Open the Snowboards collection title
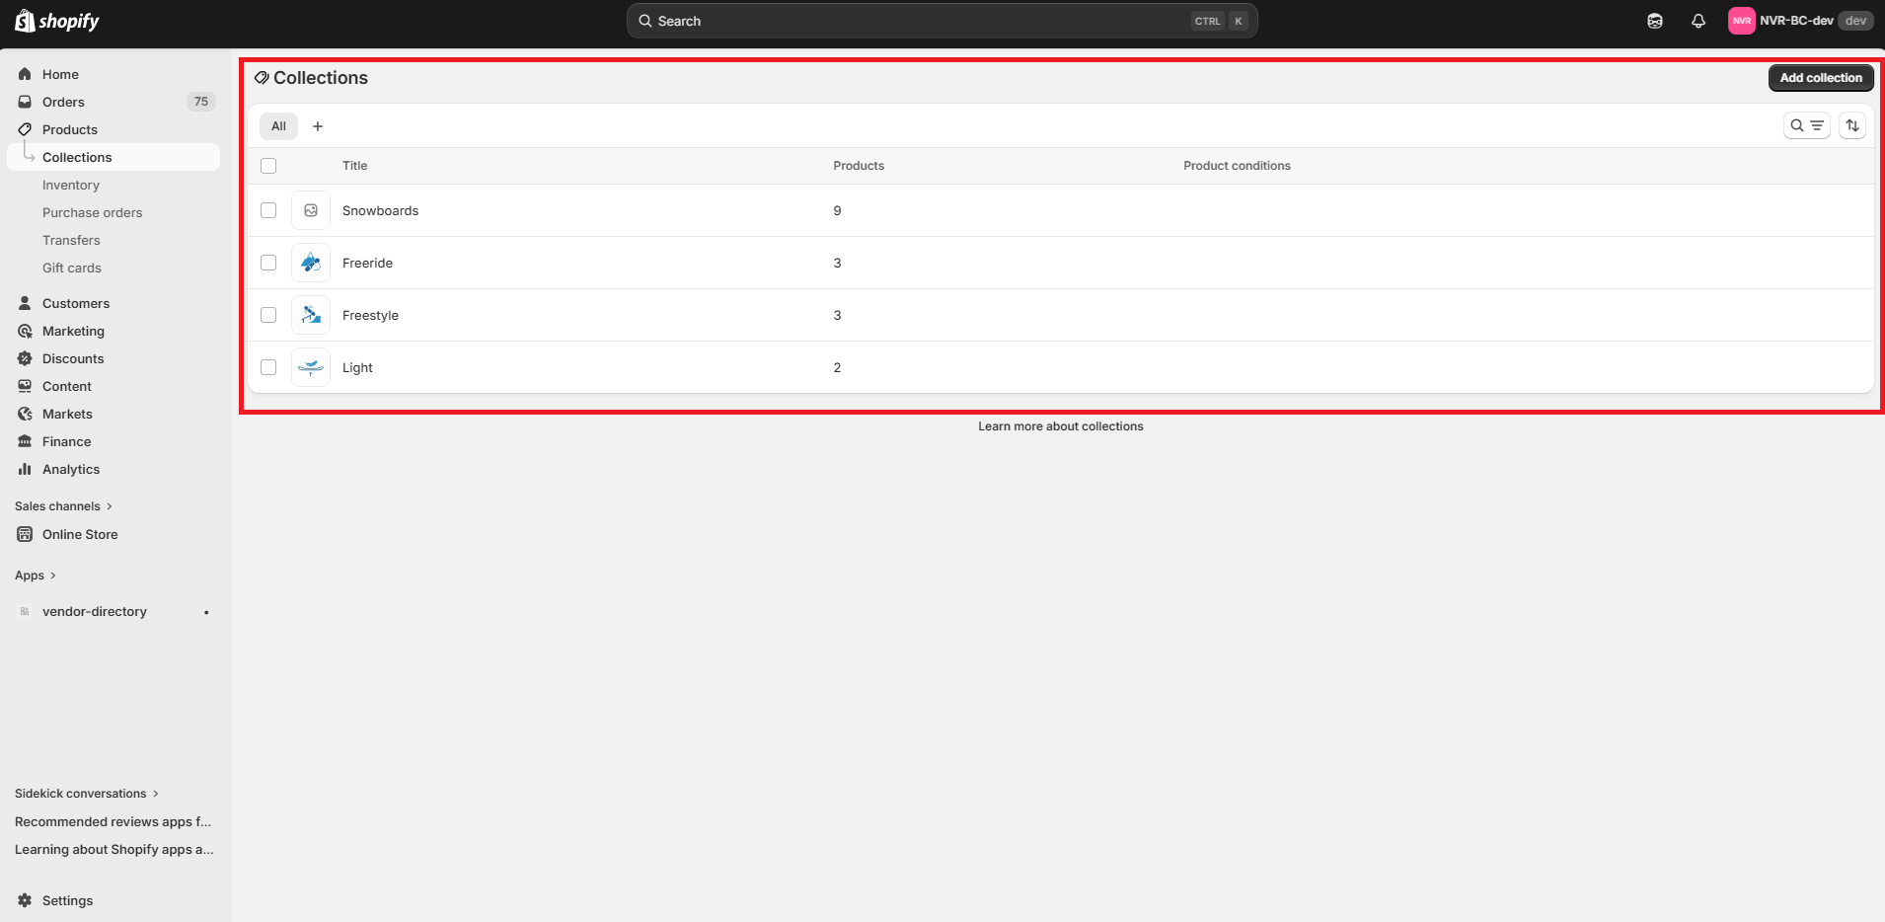 380,210
